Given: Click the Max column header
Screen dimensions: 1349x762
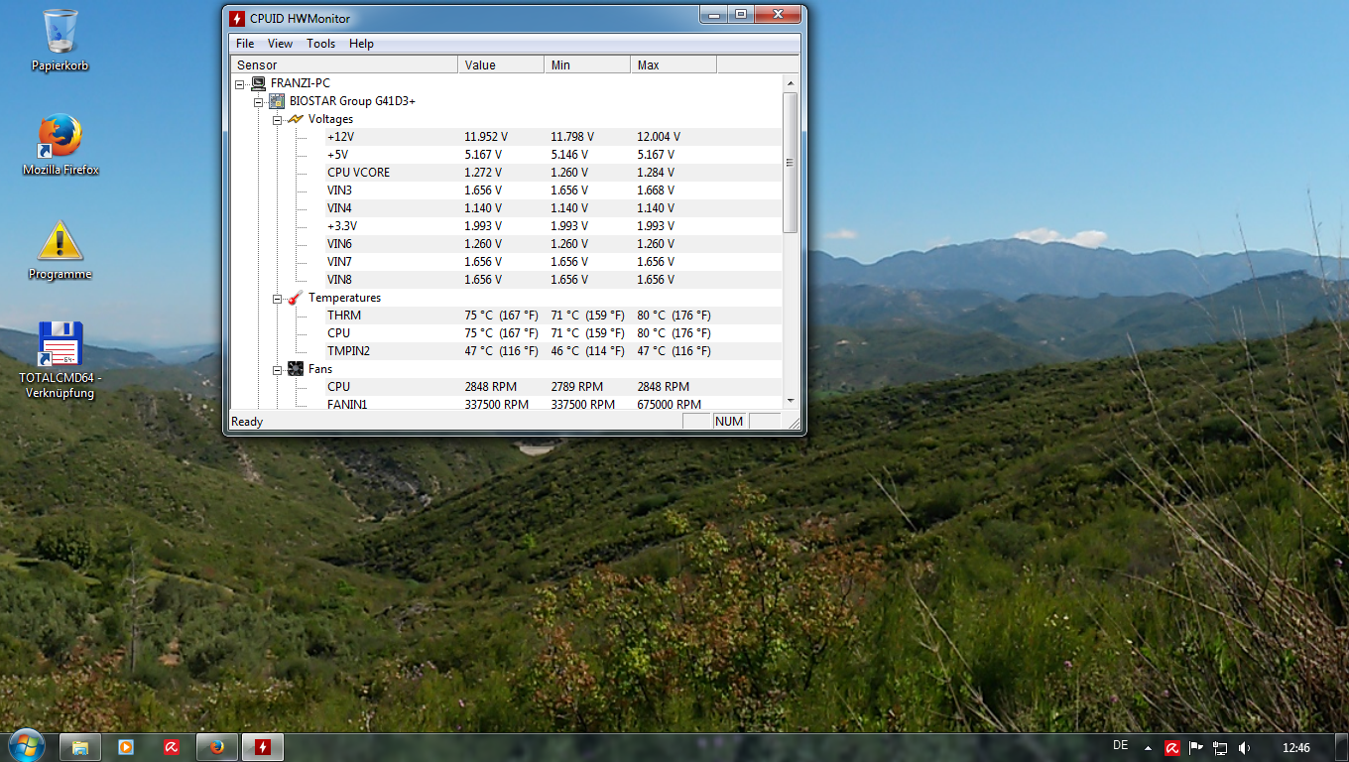Looking at the screenshot, I should 674,64.
